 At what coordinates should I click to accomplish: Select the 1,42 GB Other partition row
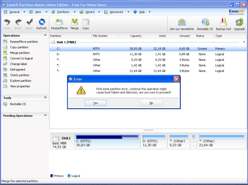148,65
